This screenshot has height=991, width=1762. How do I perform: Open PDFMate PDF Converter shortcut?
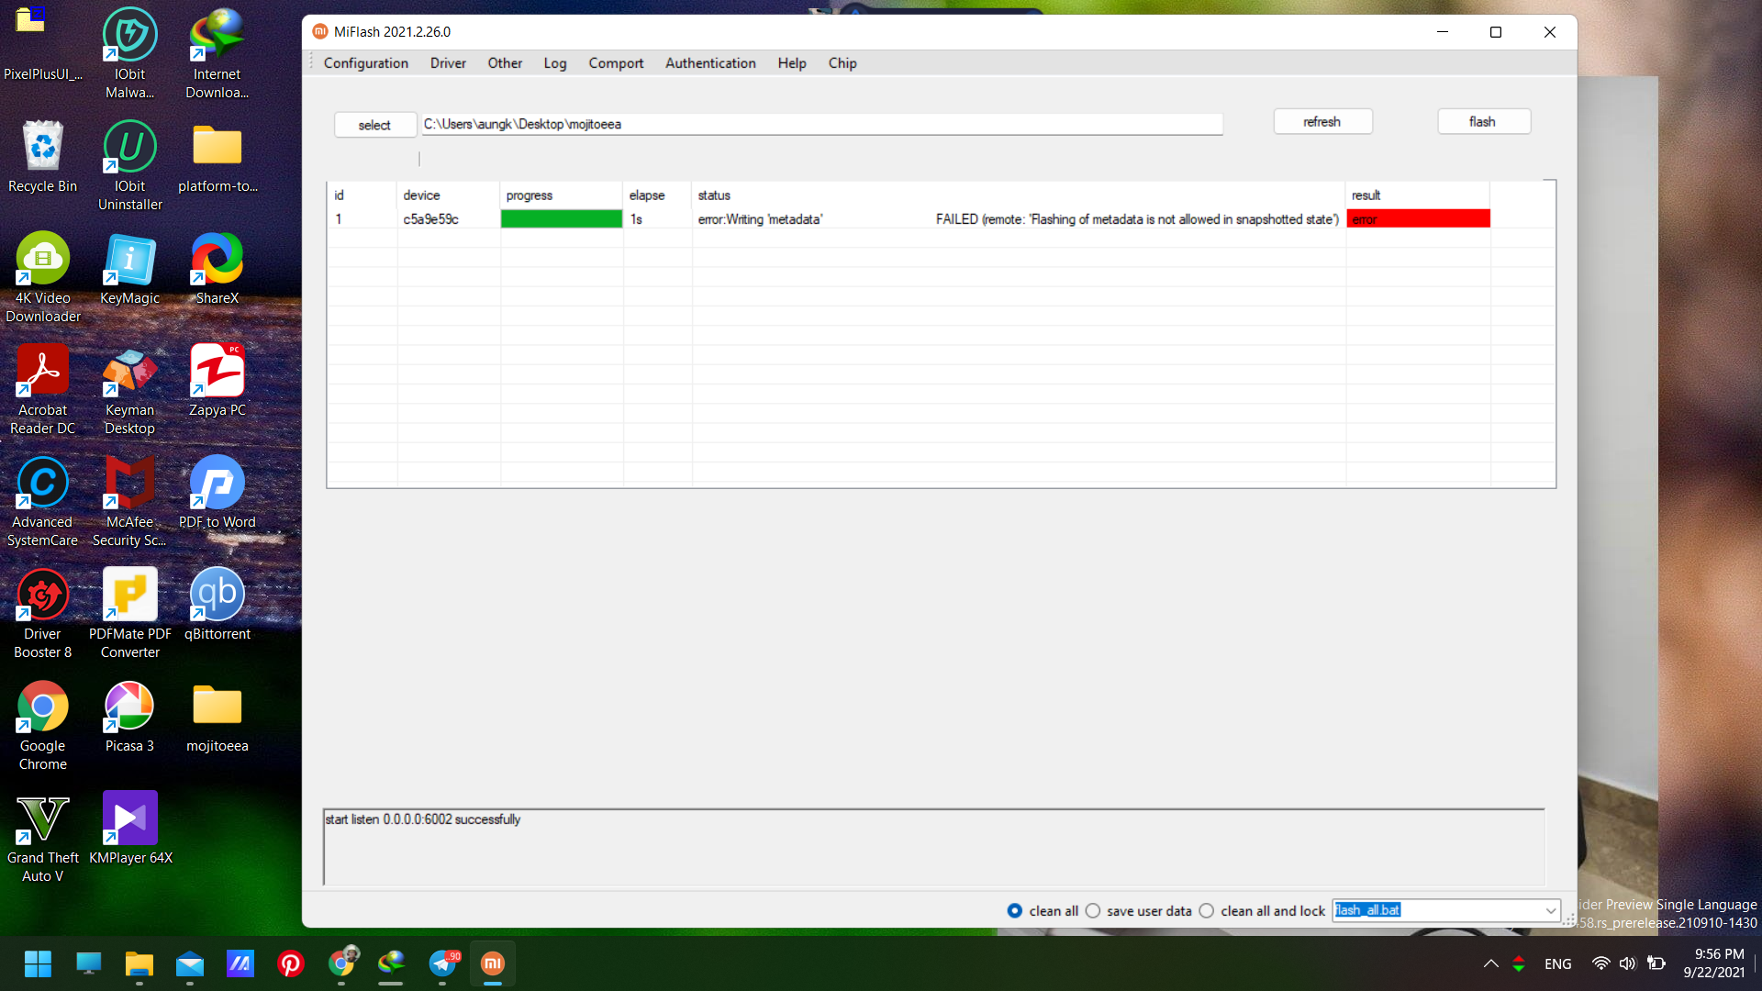[x=129, y=613]
